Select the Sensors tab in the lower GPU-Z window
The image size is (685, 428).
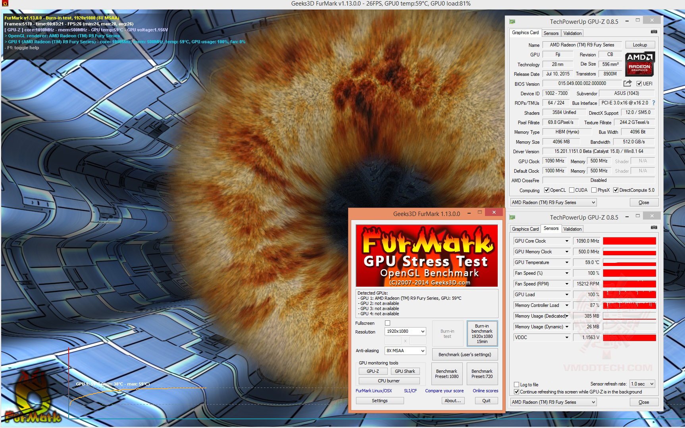551,228
